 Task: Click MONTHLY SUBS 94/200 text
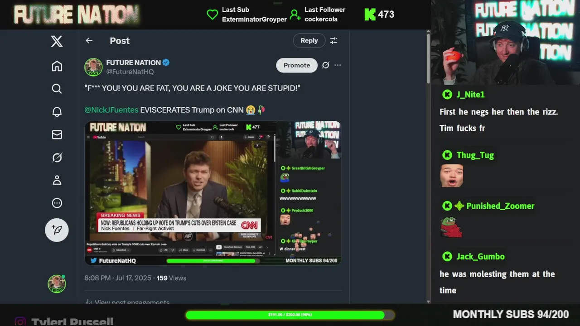tap(511, 315)
